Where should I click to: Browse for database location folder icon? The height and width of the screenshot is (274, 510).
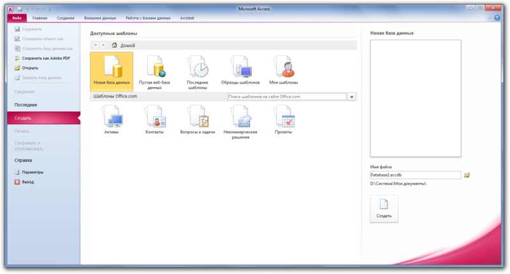(467, 175)
